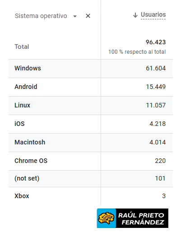Click the (not set) row label
The height and width of the screenshot is (241, 176).
27,178
